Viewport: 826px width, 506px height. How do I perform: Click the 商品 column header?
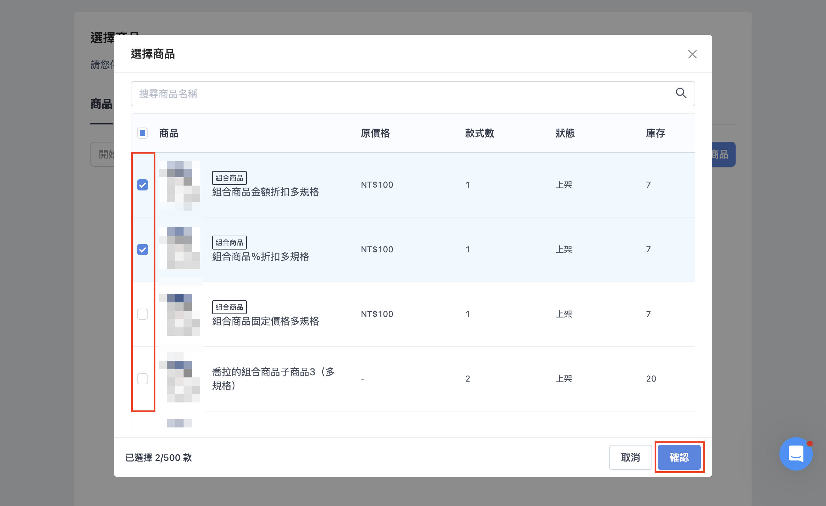pyautogui.click(x=169, y=133)
